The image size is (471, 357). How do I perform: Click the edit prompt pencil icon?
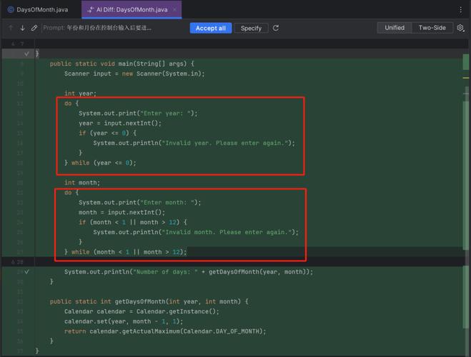coord(34,28)
